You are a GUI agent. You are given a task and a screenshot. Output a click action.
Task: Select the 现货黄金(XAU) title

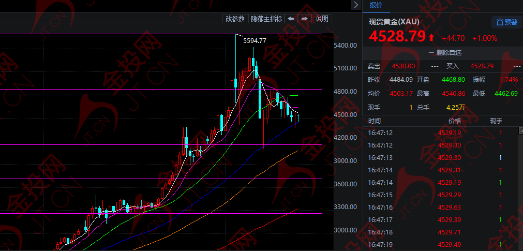click(x=394, y=22)
